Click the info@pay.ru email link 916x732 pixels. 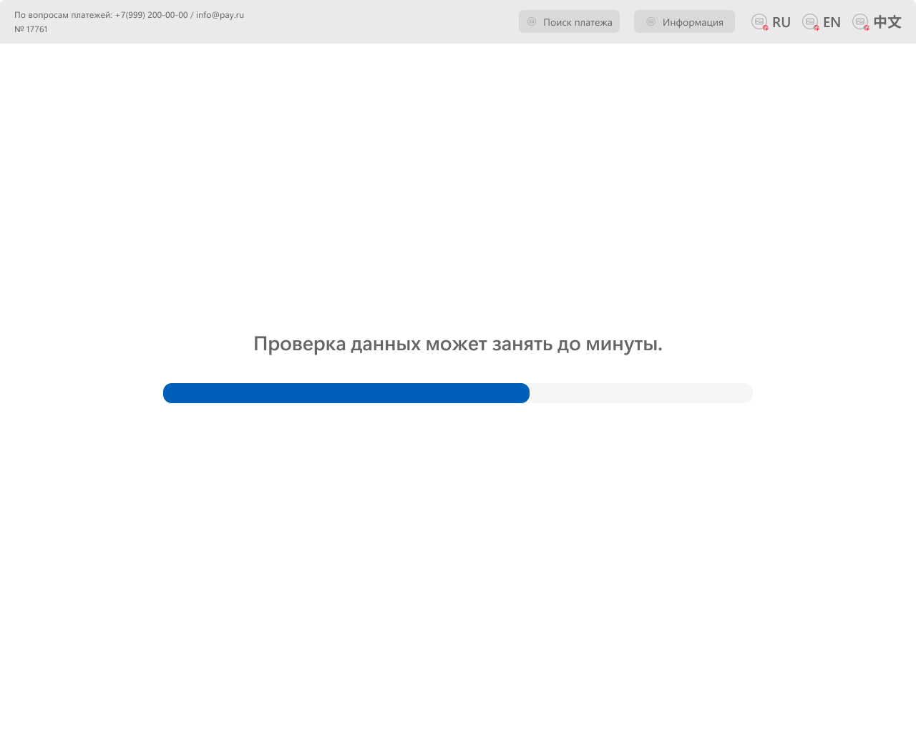coord(220,14)
